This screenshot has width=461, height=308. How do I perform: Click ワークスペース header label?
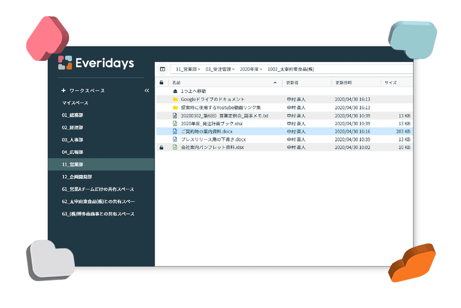point(87,91)
